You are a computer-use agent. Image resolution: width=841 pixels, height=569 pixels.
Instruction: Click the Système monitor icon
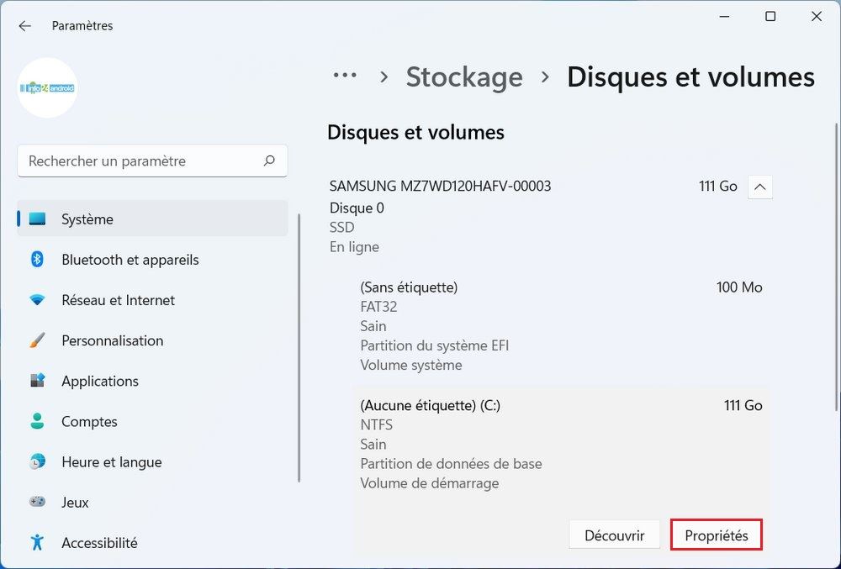tap(37, 219)
